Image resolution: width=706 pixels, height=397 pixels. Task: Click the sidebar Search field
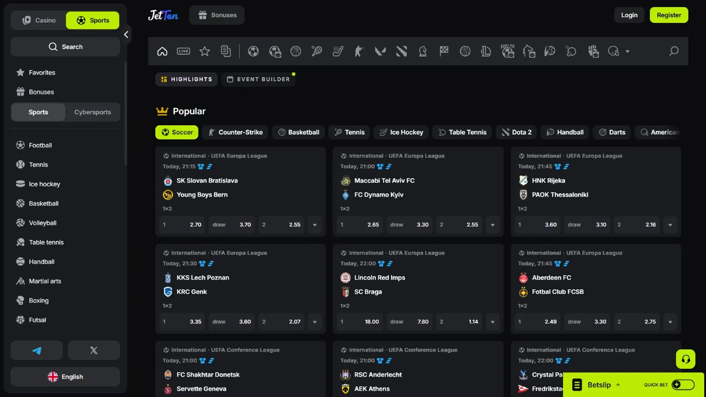65,47
